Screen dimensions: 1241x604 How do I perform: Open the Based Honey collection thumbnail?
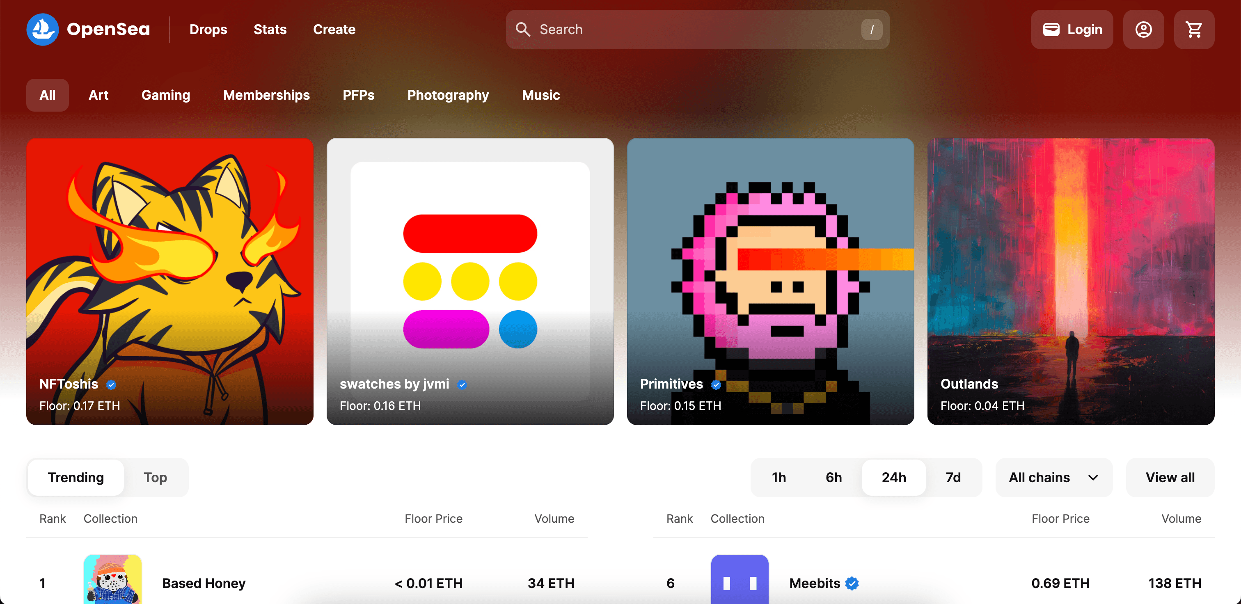coord(112,579)
